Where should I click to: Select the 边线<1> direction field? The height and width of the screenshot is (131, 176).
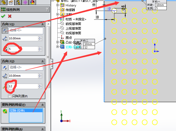26,31
